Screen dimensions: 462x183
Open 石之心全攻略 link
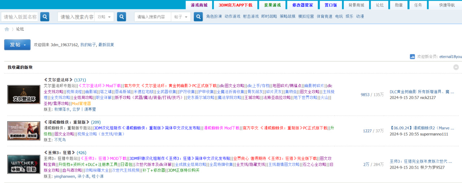[314, 164]
